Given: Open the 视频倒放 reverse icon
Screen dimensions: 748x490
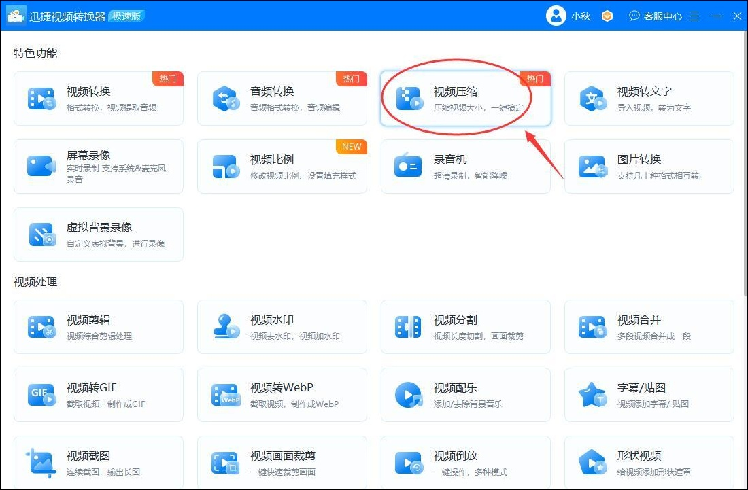Looking at the screenshot, I should click(409, 463).
